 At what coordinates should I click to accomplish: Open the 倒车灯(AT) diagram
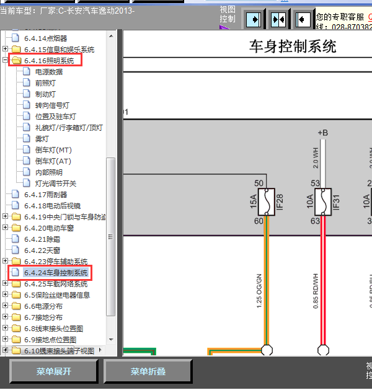point(53,161)
